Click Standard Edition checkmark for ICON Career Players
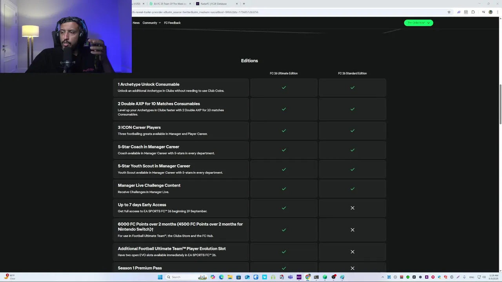The width and height of the screenshot is (502, 282). [x=352, y=130]
